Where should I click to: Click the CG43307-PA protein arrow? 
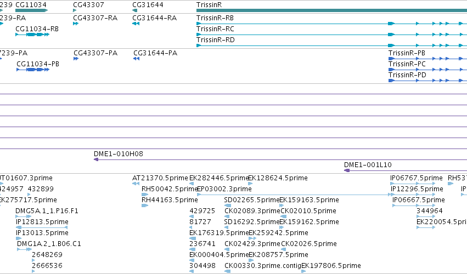pos(76,59)
